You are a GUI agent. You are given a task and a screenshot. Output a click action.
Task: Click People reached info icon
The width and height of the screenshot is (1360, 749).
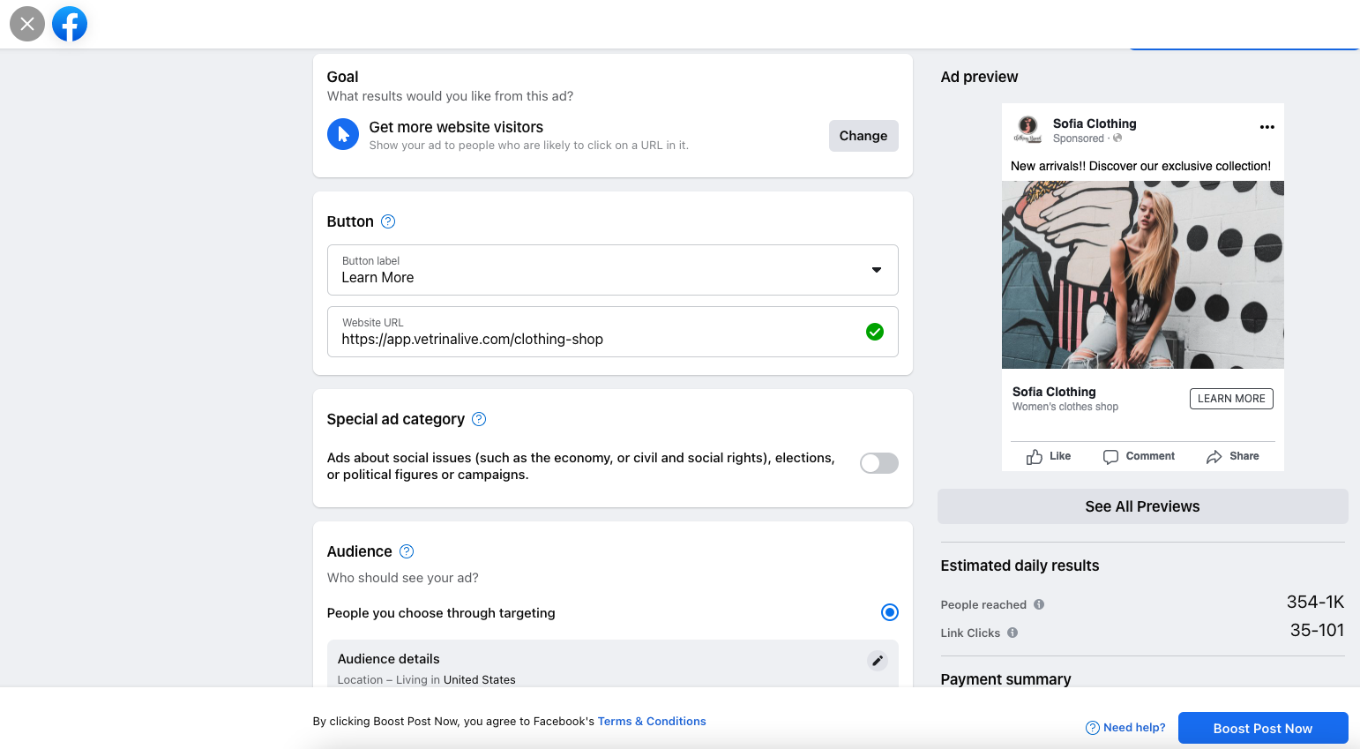1039,604
